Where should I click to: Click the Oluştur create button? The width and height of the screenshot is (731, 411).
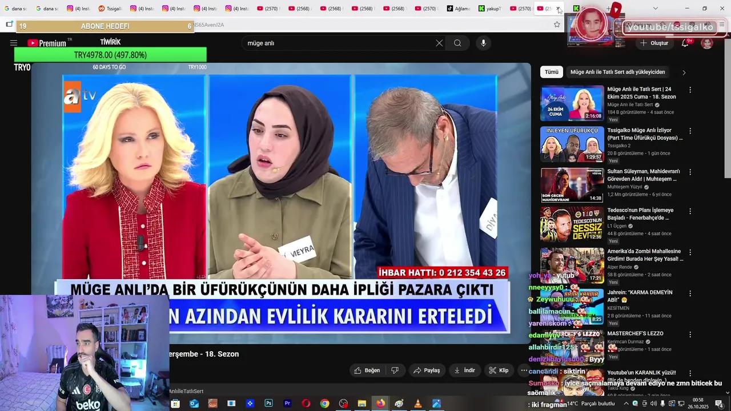[x=654, y=43]
